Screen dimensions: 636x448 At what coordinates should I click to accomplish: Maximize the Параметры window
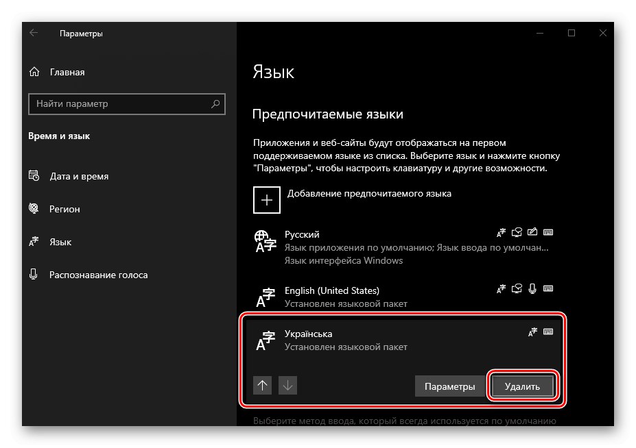pyautogui.click(x=572, y=33)
